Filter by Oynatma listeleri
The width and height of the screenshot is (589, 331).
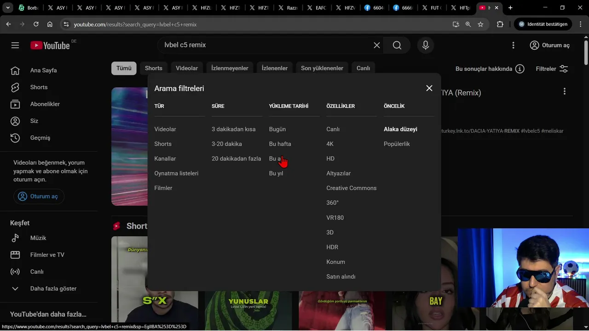(176, 173)
